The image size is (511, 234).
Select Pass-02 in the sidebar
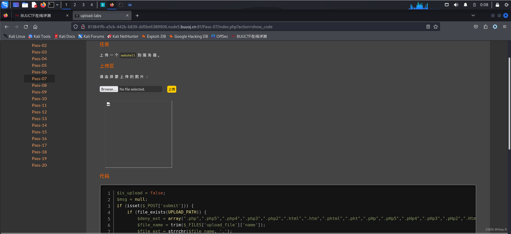pyautogui.click(x=39, y=46)
